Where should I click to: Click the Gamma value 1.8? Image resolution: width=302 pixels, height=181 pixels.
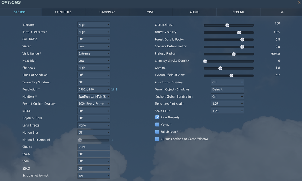click(278, 68)
